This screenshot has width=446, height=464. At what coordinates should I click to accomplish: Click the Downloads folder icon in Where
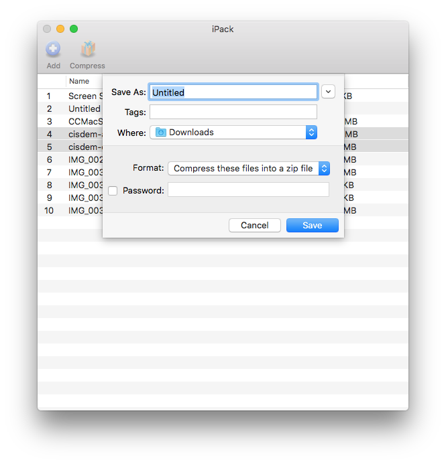pos(161,133)
